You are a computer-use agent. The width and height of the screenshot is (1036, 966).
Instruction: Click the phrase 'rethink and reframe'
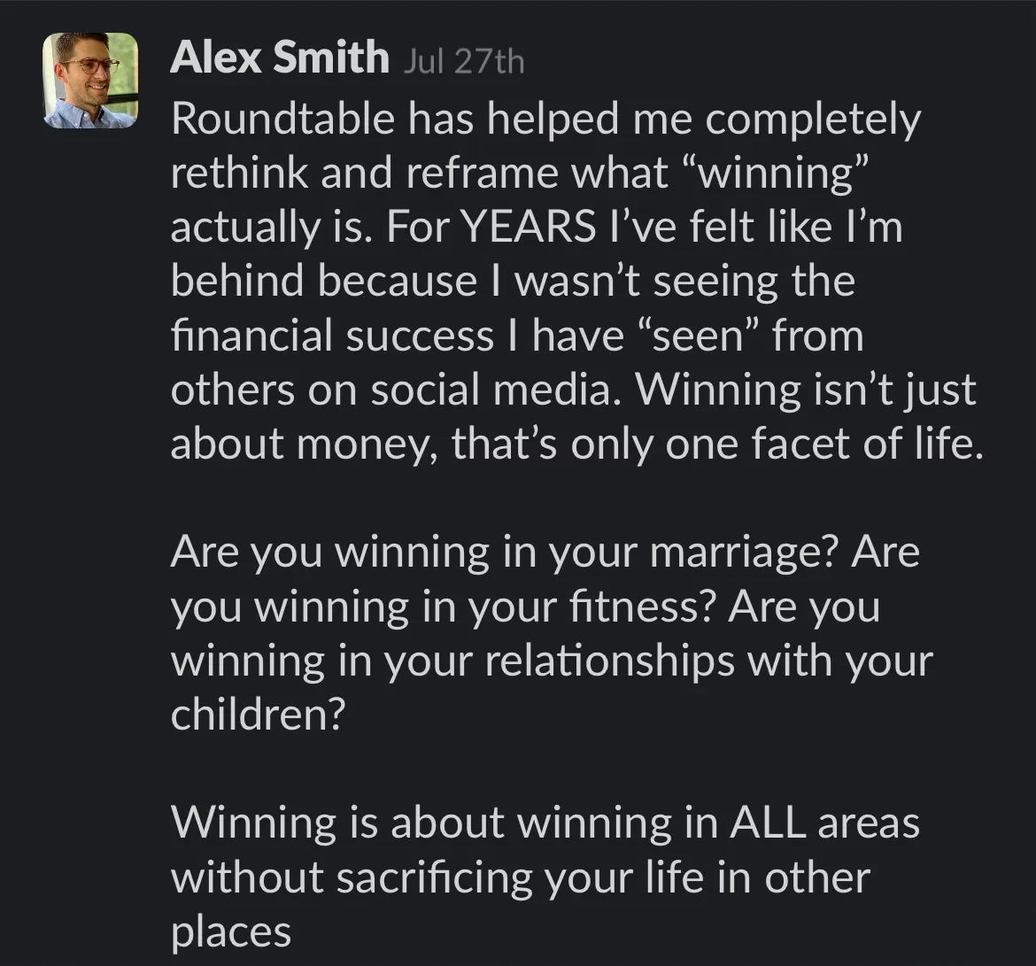pos(366,174)
